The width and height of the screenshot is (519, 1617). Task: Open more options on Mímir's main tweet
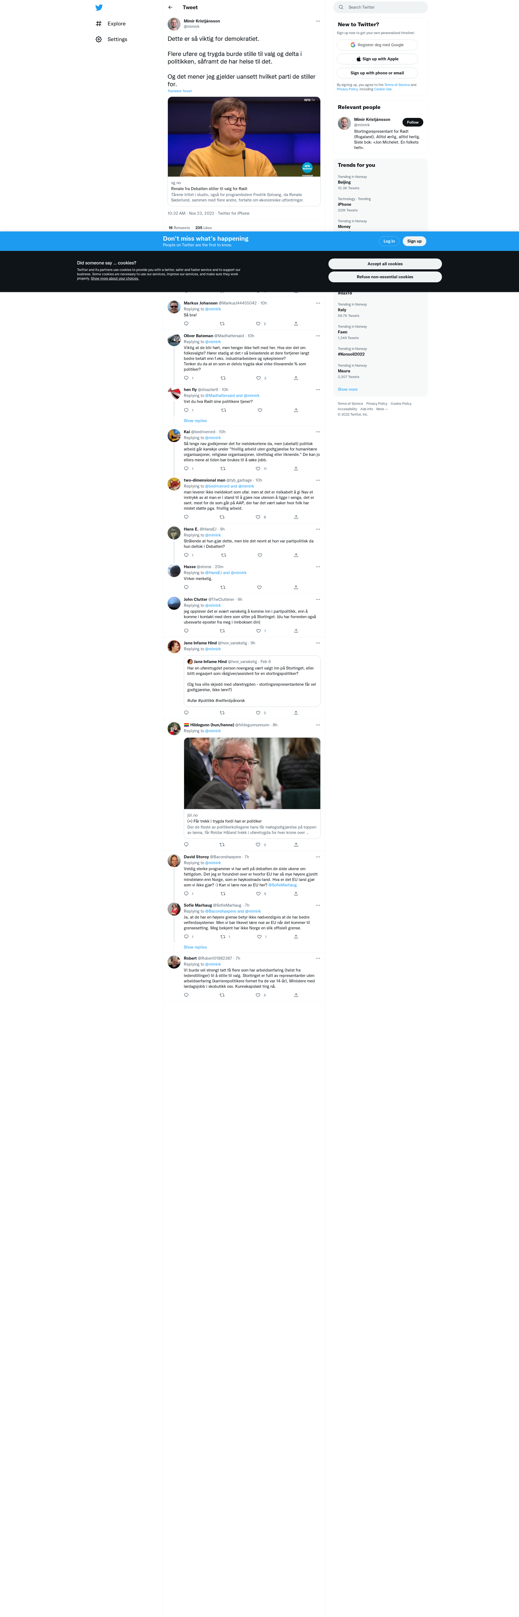click(318, 21)
